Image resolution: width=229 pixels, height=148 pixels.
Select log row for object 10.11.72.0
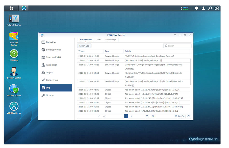[x=134, y=90]
